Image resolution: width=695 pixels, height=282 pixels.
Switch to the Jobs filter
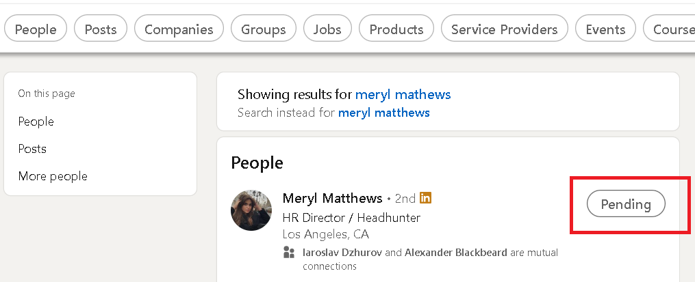click(327, 29)
